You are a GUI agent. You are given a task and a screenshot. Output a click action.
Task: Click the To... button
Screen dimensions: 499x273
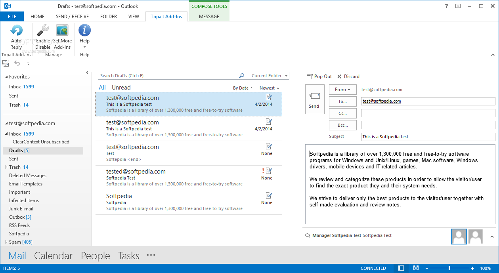[x=342, y=101]
